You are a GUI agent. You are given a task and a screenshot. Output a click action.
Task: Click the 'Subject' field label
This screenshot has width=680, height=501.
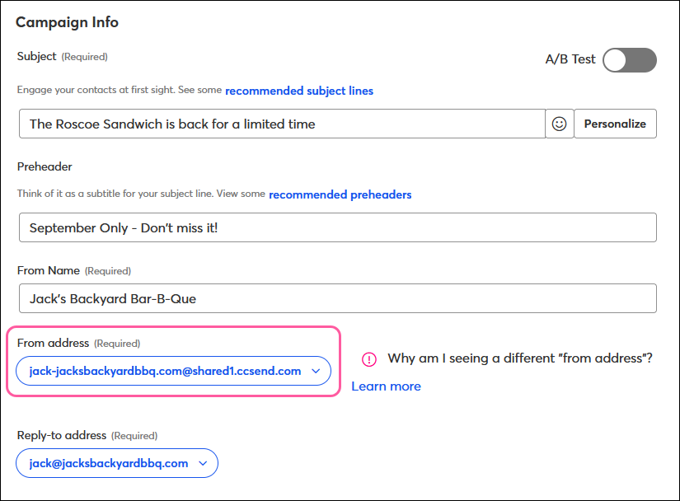click(37, 56)
